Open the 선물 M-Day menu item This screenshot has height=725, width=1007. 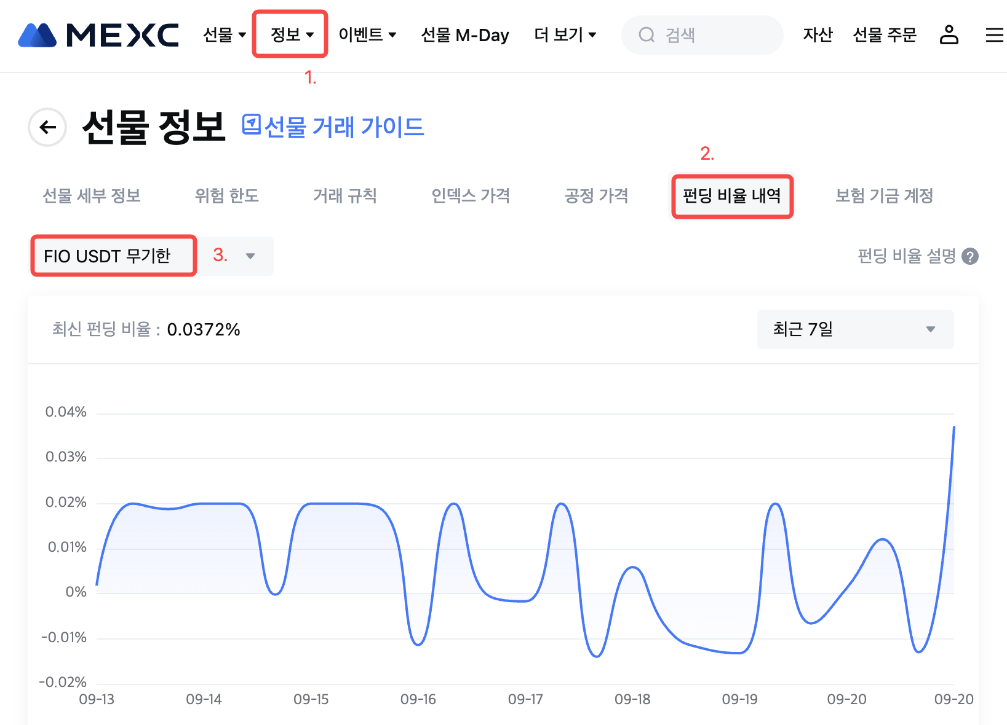pos(464,35)
